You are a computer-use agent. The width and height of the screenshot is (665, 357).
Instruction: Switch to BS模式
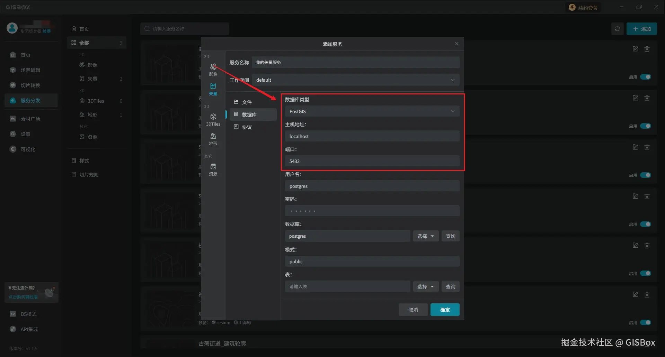[31, 314]
